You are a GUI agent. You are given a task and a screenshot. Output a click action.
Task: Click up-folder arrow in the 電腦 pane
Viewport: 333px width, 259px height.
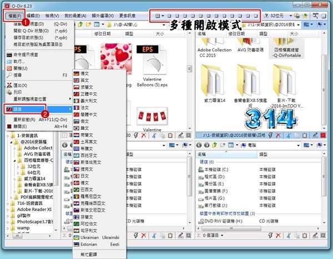click(x=215, y=145)
